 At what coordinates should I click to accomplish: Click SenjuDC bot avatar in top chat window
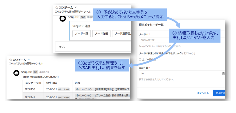(x=63, y=18)
